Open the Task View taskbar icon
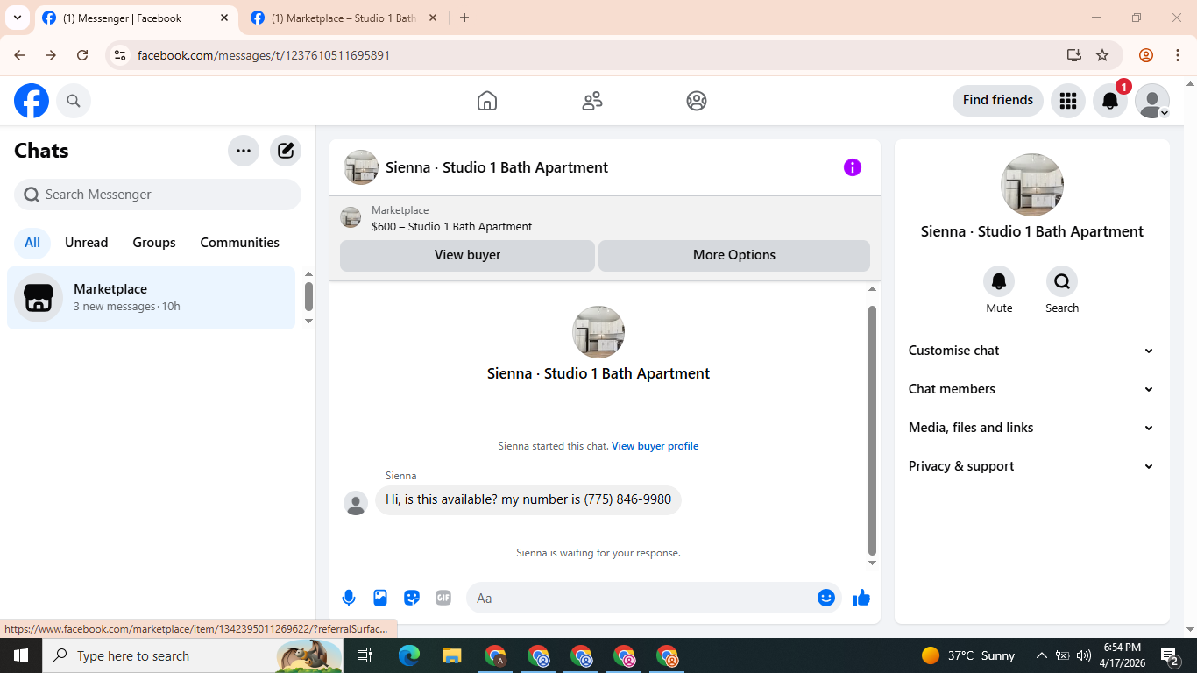Image resolution: width=1197 pixels, height=673 pixels. (x=365, y=655)
